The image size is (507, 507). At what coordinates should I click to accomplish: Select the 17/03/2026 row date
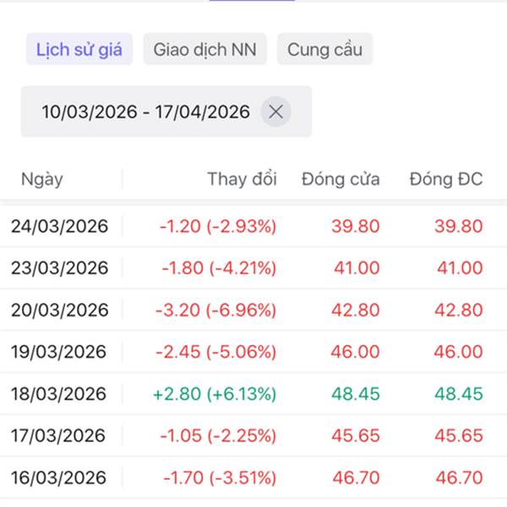(x=60, y=436)
